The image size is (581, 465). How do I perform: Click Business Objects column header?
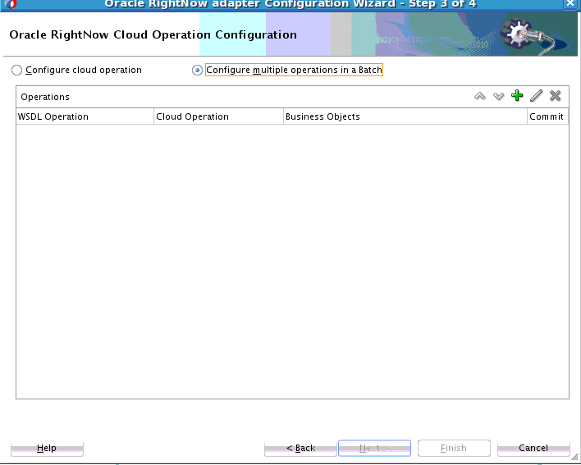pyautogui.click(x=405, y=116)
